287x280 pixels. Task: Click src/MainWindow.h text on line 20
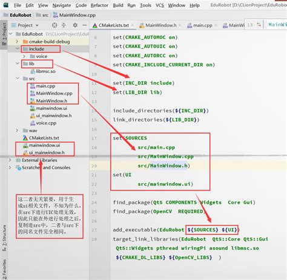(163, 166)
